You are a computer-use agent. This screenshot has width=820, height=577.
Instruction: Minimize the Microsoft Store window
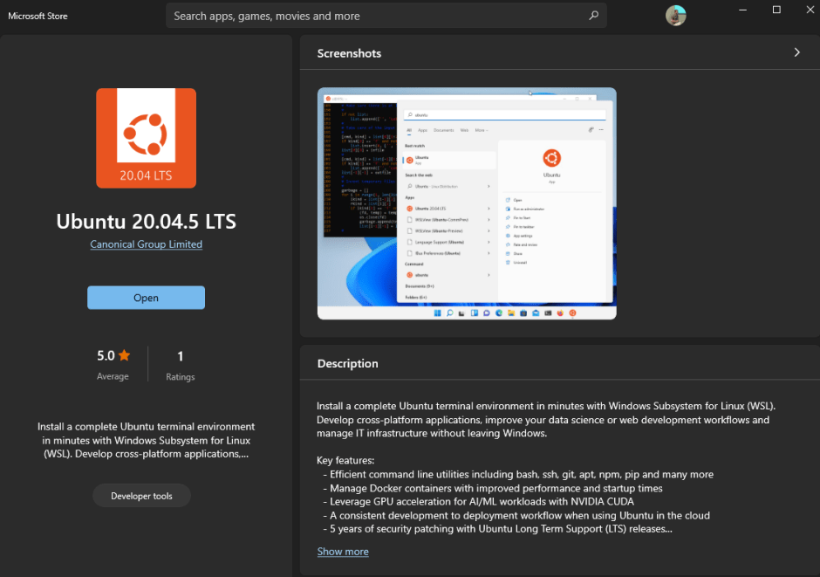[x=740, y=10]
